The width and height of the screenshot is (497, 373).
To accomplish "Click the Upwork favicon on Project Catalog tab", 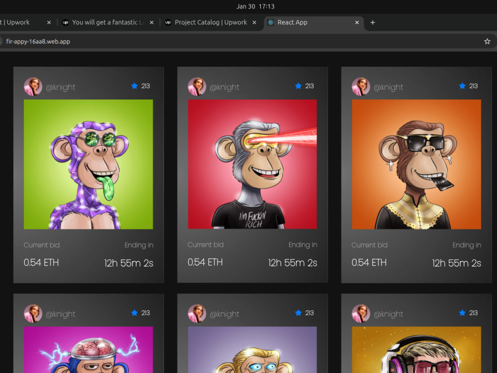I will pos(168,22).
